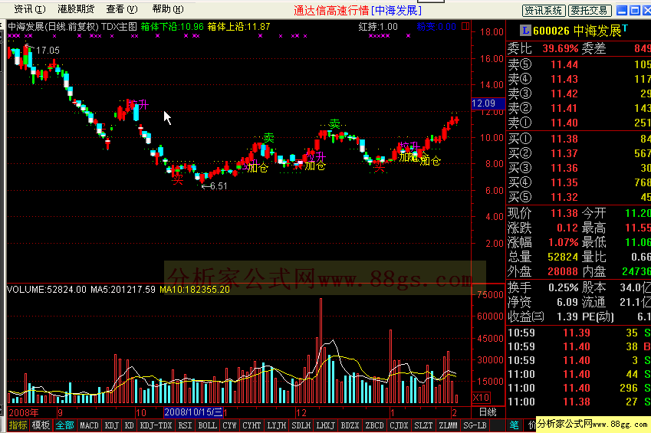Click the 2008/10/15/三 date label
651x433 pixels.
[x=193, y=412]
